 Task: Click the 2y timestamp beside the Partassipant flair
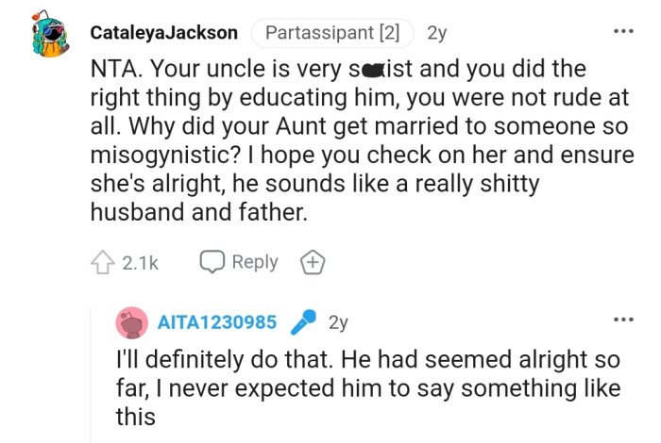pyautogui.click(x=436, y=33)
